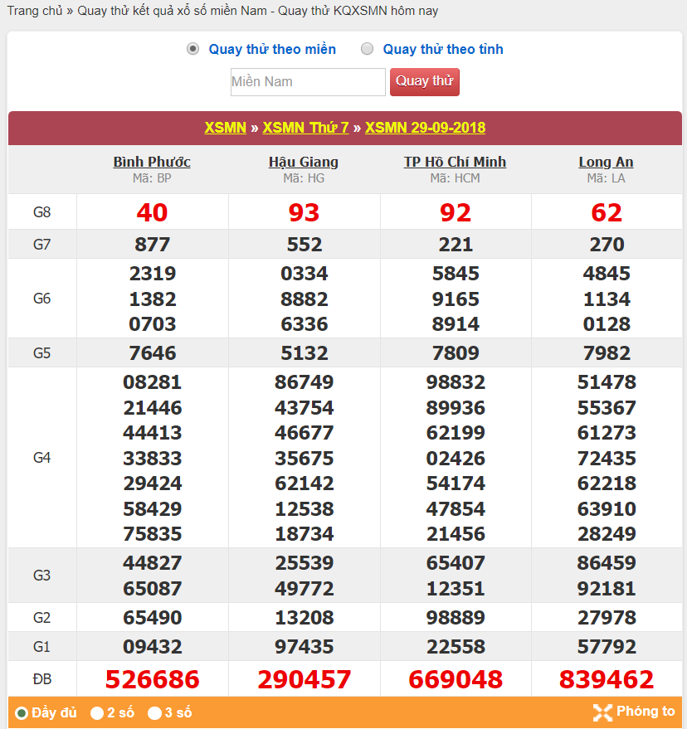This screenshot has height=729, width=687.
Task: Open the 'XSMN 29-09-2018' date link
Action: tap(425, 128)
